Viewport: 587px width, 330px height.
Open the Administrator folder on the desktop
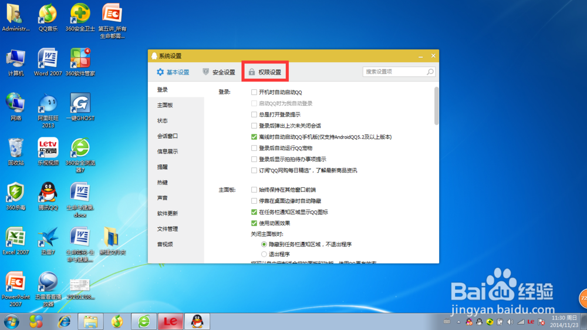(15, 18)
